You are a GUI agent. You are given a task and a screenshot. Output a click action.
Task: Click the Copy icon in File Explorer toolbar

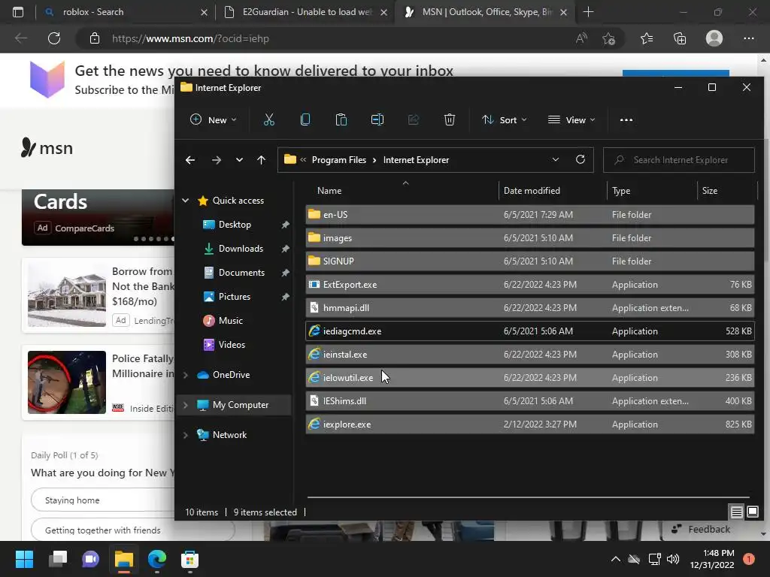click(x=305, y=119)
